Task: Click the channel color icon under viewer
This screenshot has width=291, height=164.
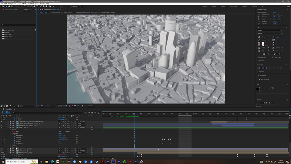Action: pos(72,106)
